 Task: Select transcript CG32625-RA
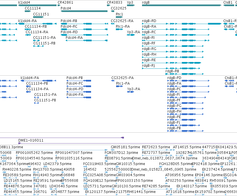click(122, 21)
